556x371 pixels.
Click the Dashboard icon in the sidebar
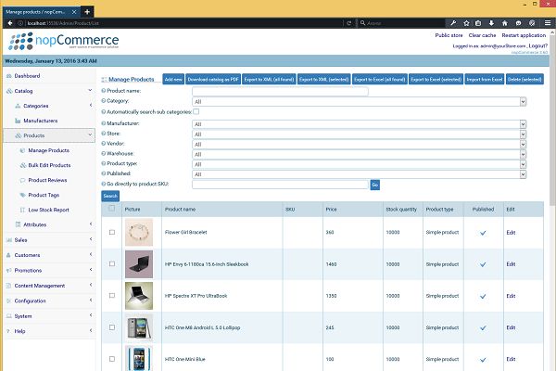(x=8, y=76)
